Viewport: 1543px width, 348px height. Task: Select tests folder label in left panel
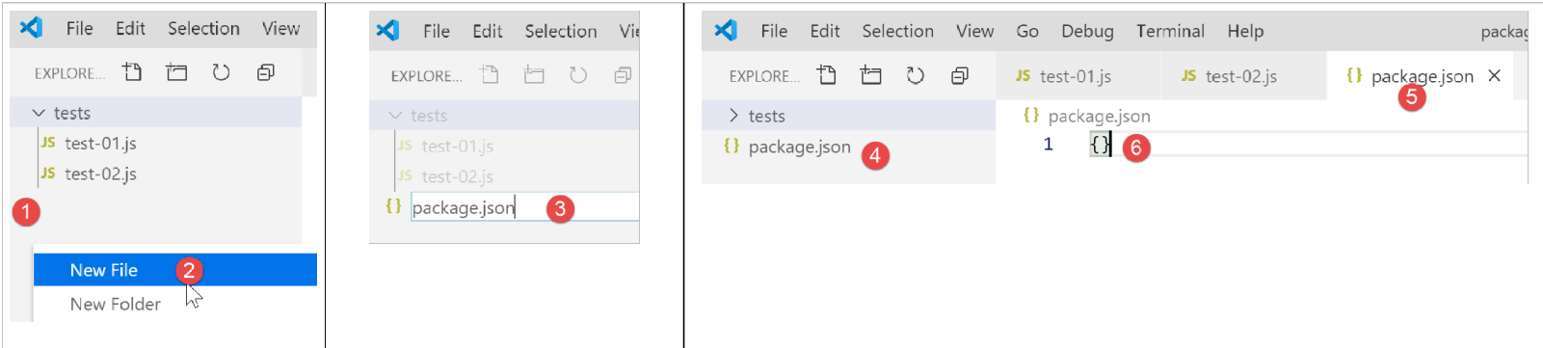click(x=72, y=113)
